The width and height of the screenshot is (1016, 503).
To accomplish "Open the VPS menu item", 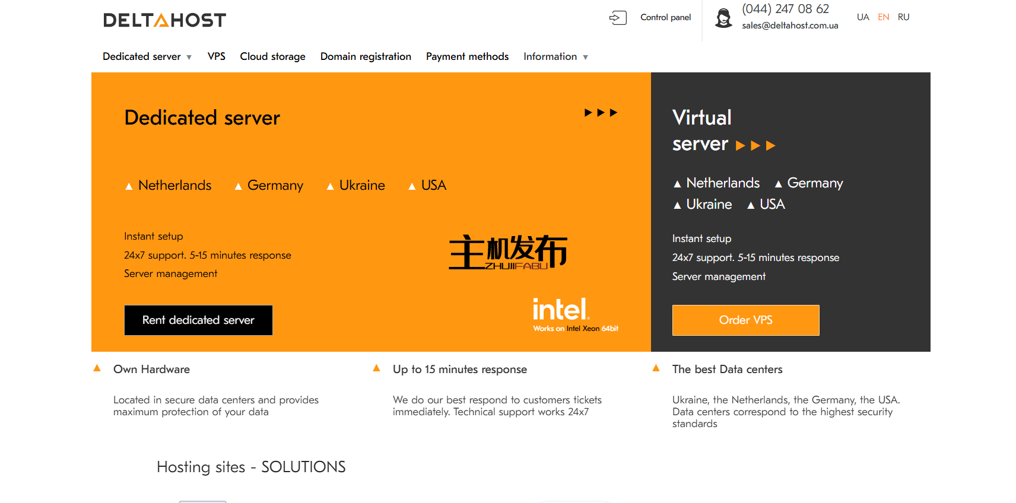I will coord(216,56).
